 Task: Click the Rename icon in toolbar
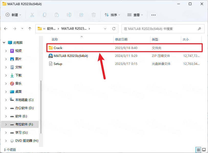pos(69,15)
